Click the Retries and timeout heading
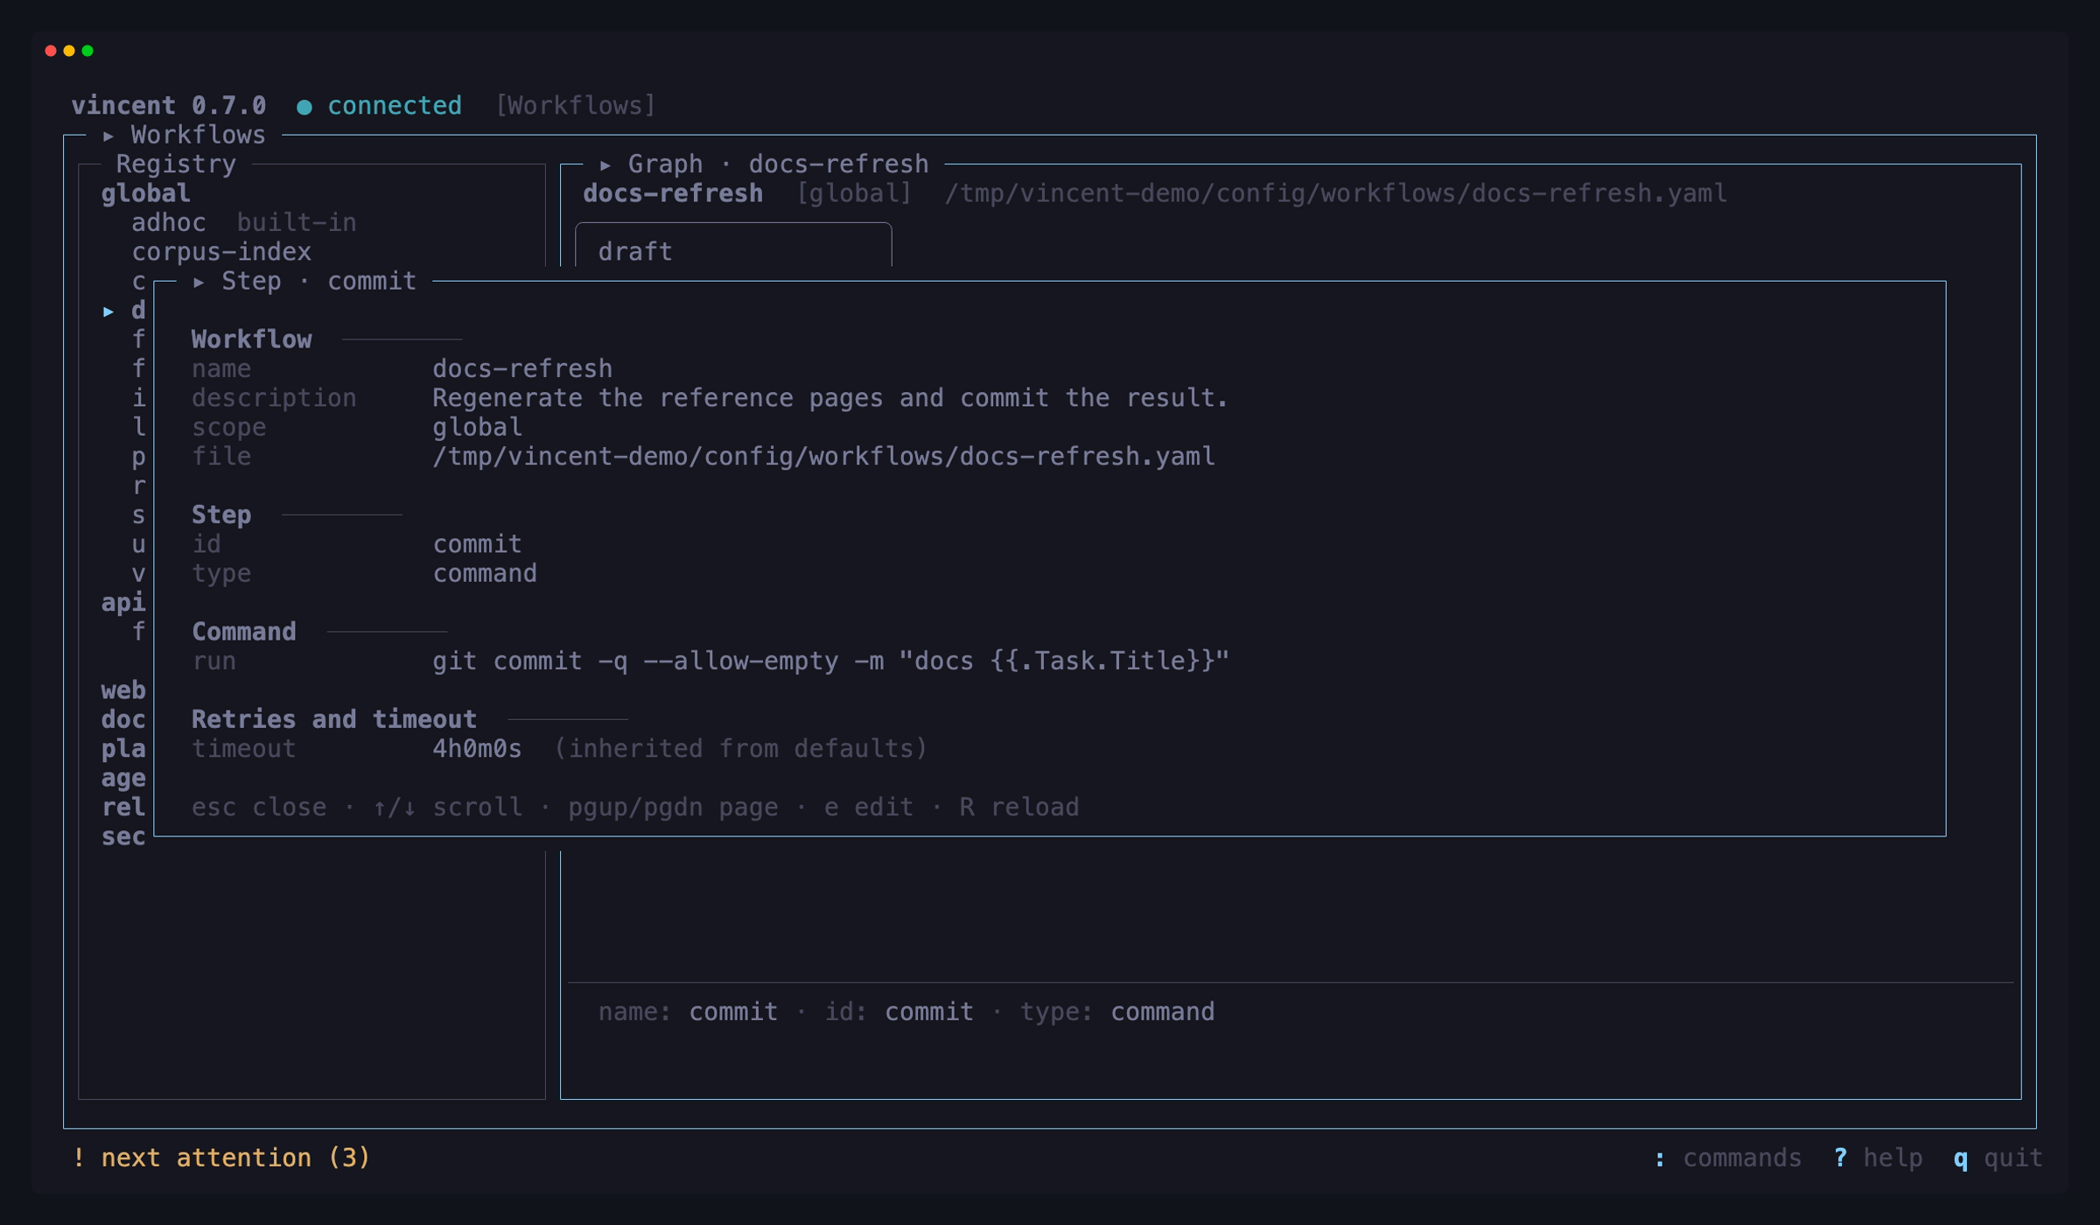 [x=334, y=719]
